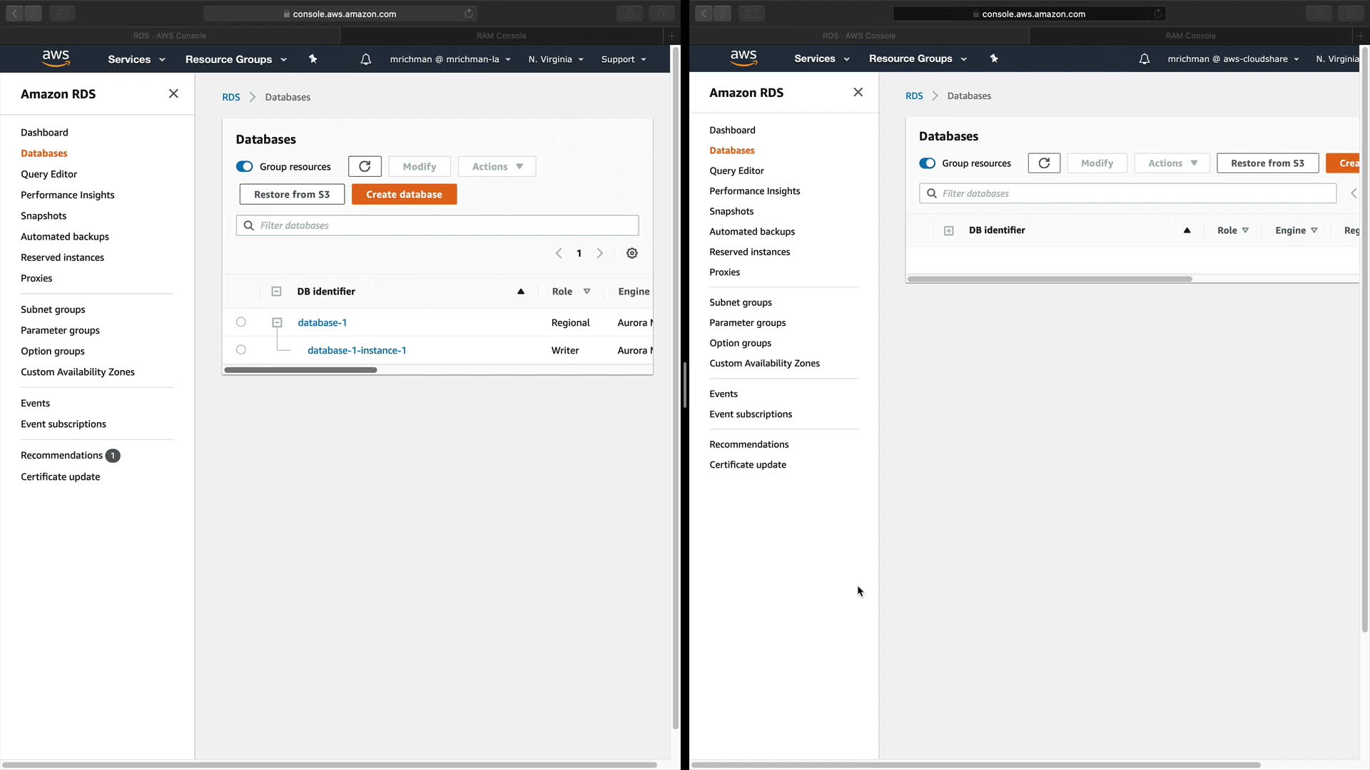Open Parameter groups in right sidebar

click(x=747, y=322)
